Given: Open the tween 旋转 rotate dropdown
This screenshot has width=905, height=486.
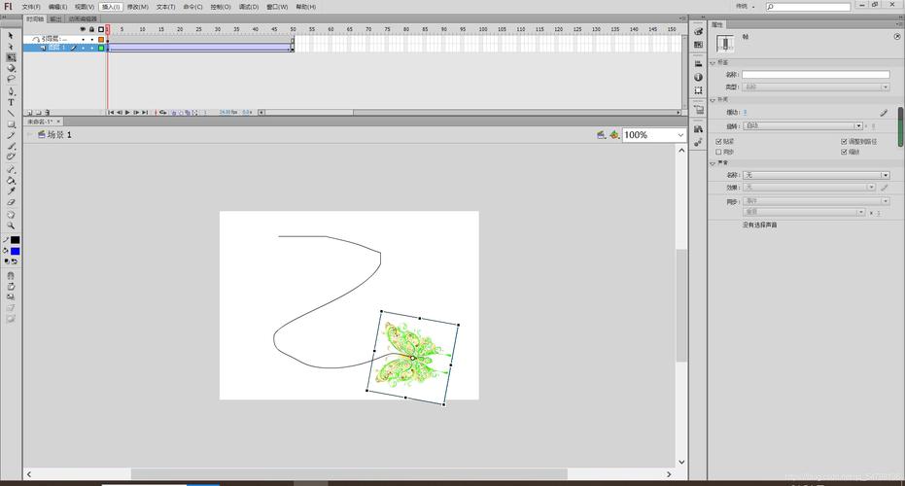Looking at the screenshot, I should point(802,125).
